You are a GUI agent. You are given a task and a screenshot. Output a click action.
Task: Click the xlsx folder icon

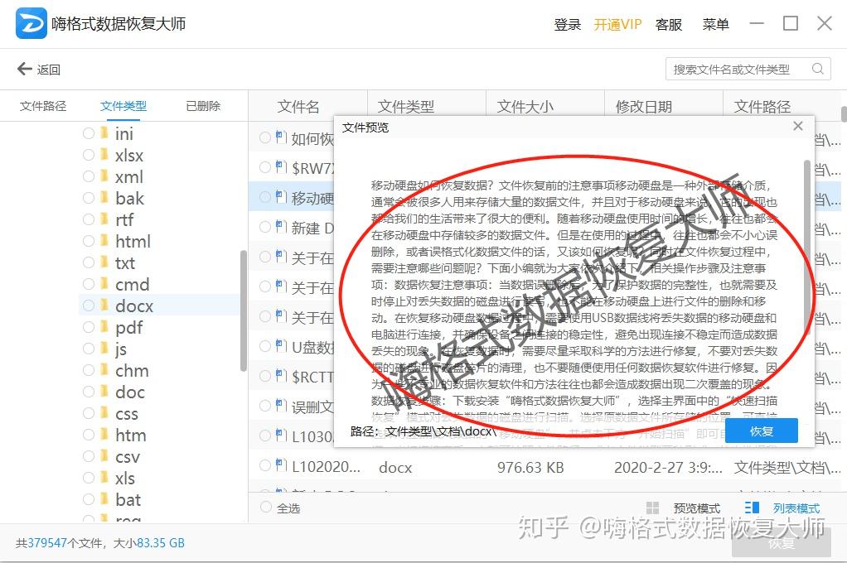(x=104, y=154)
